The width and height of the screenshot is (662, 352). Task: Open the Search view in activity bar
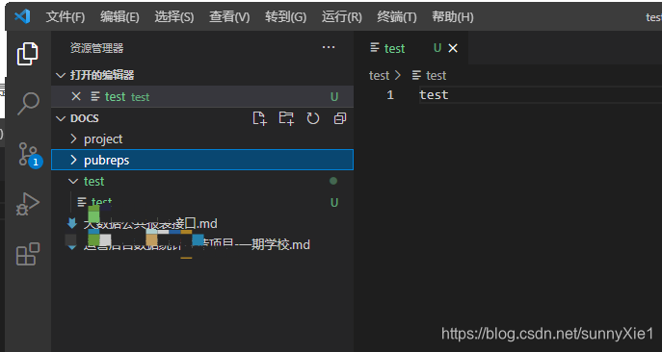28,103
